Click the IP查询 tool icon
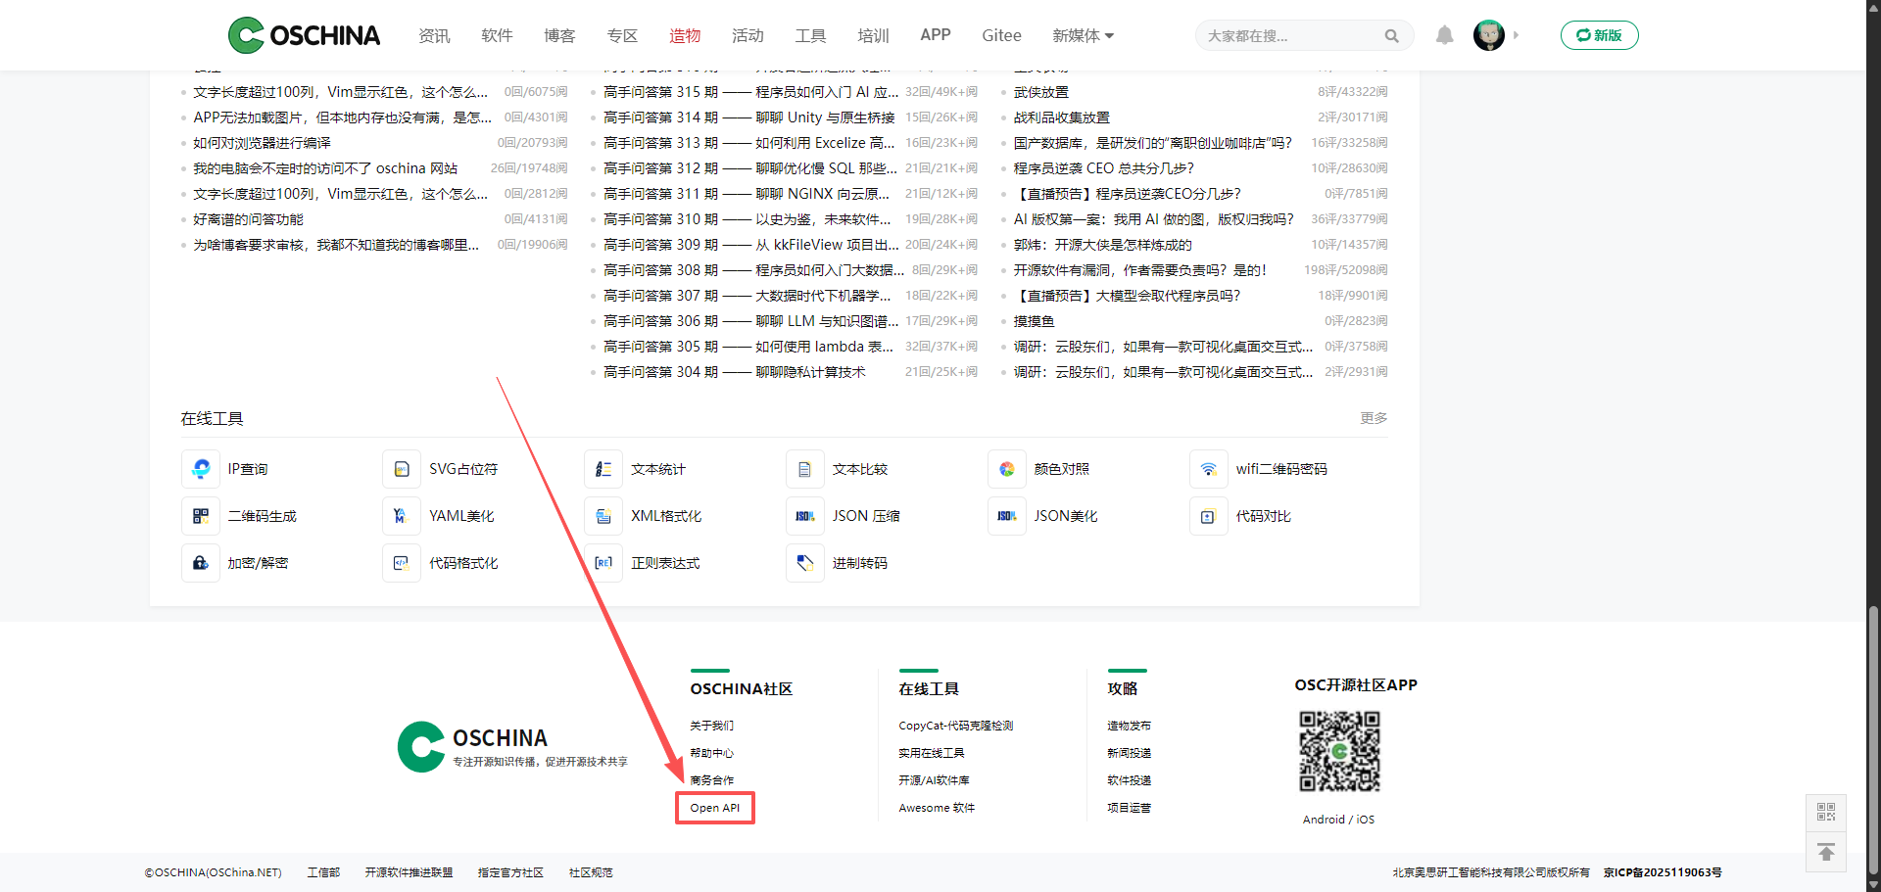The height and width of the screenshot is (892, 1881). pyautogui.click(x=201, y=469)
